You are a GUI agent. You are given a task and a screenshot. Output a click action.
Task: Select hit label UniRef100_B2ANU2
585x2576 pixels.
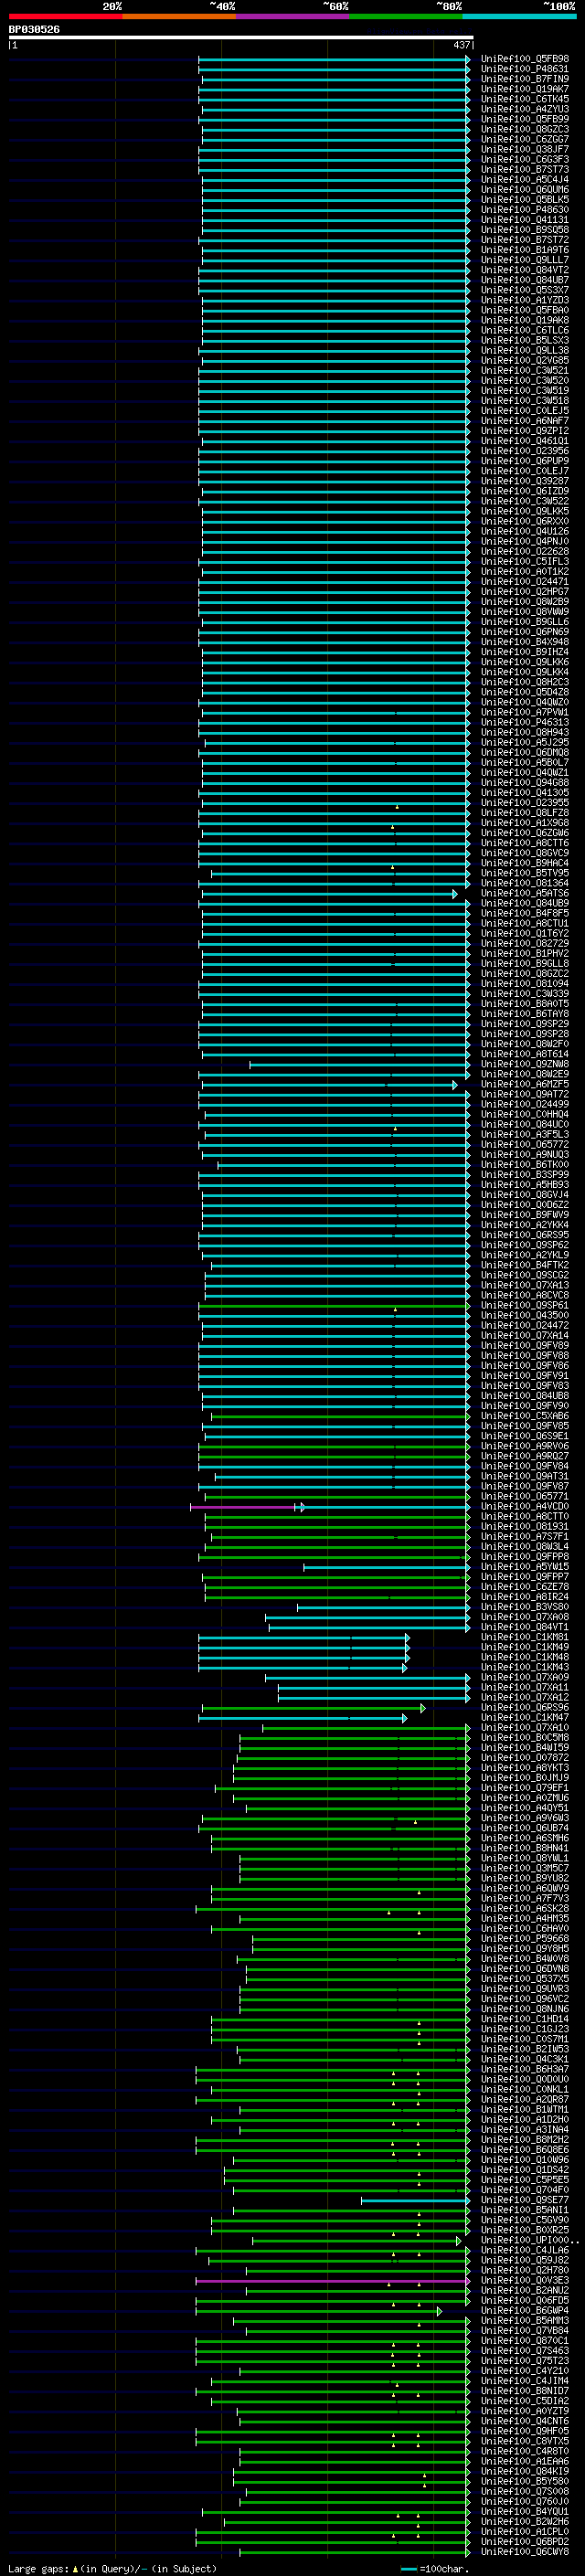click(x=525, y=2290)
